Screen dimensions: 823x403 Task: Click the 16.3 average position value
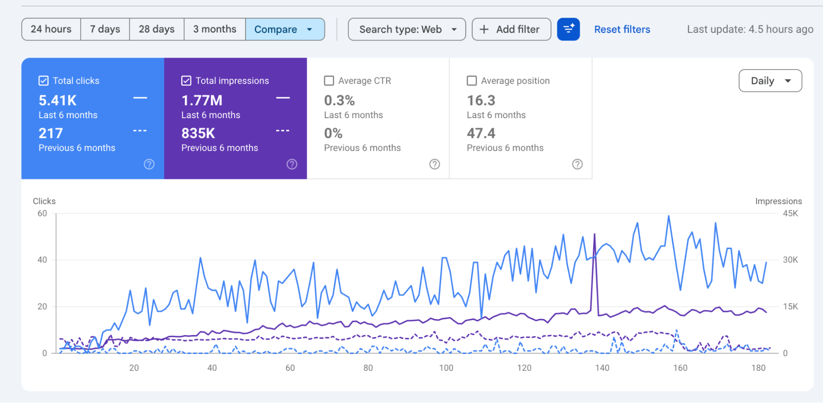[x=481, y=100]
